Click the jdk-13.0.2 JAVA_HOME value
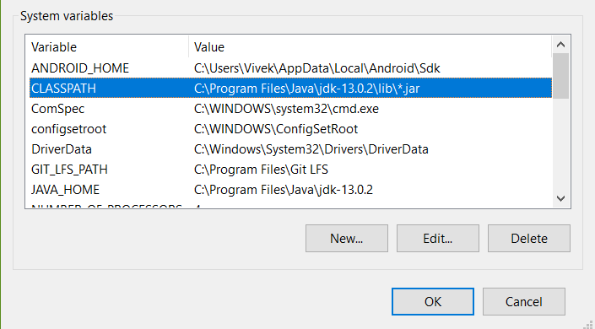The width and height of the screenshot is (595, 329). click(x=284, y=189)
